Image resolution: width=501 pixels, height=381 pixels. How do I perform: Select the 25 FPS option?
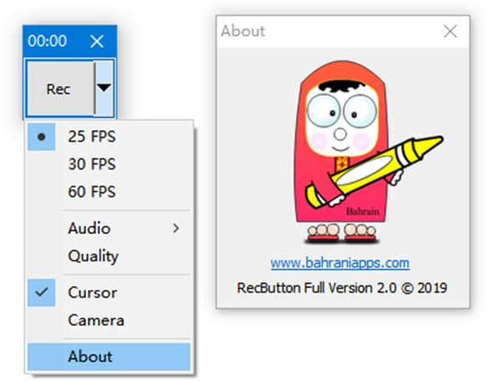pos(92,137)
